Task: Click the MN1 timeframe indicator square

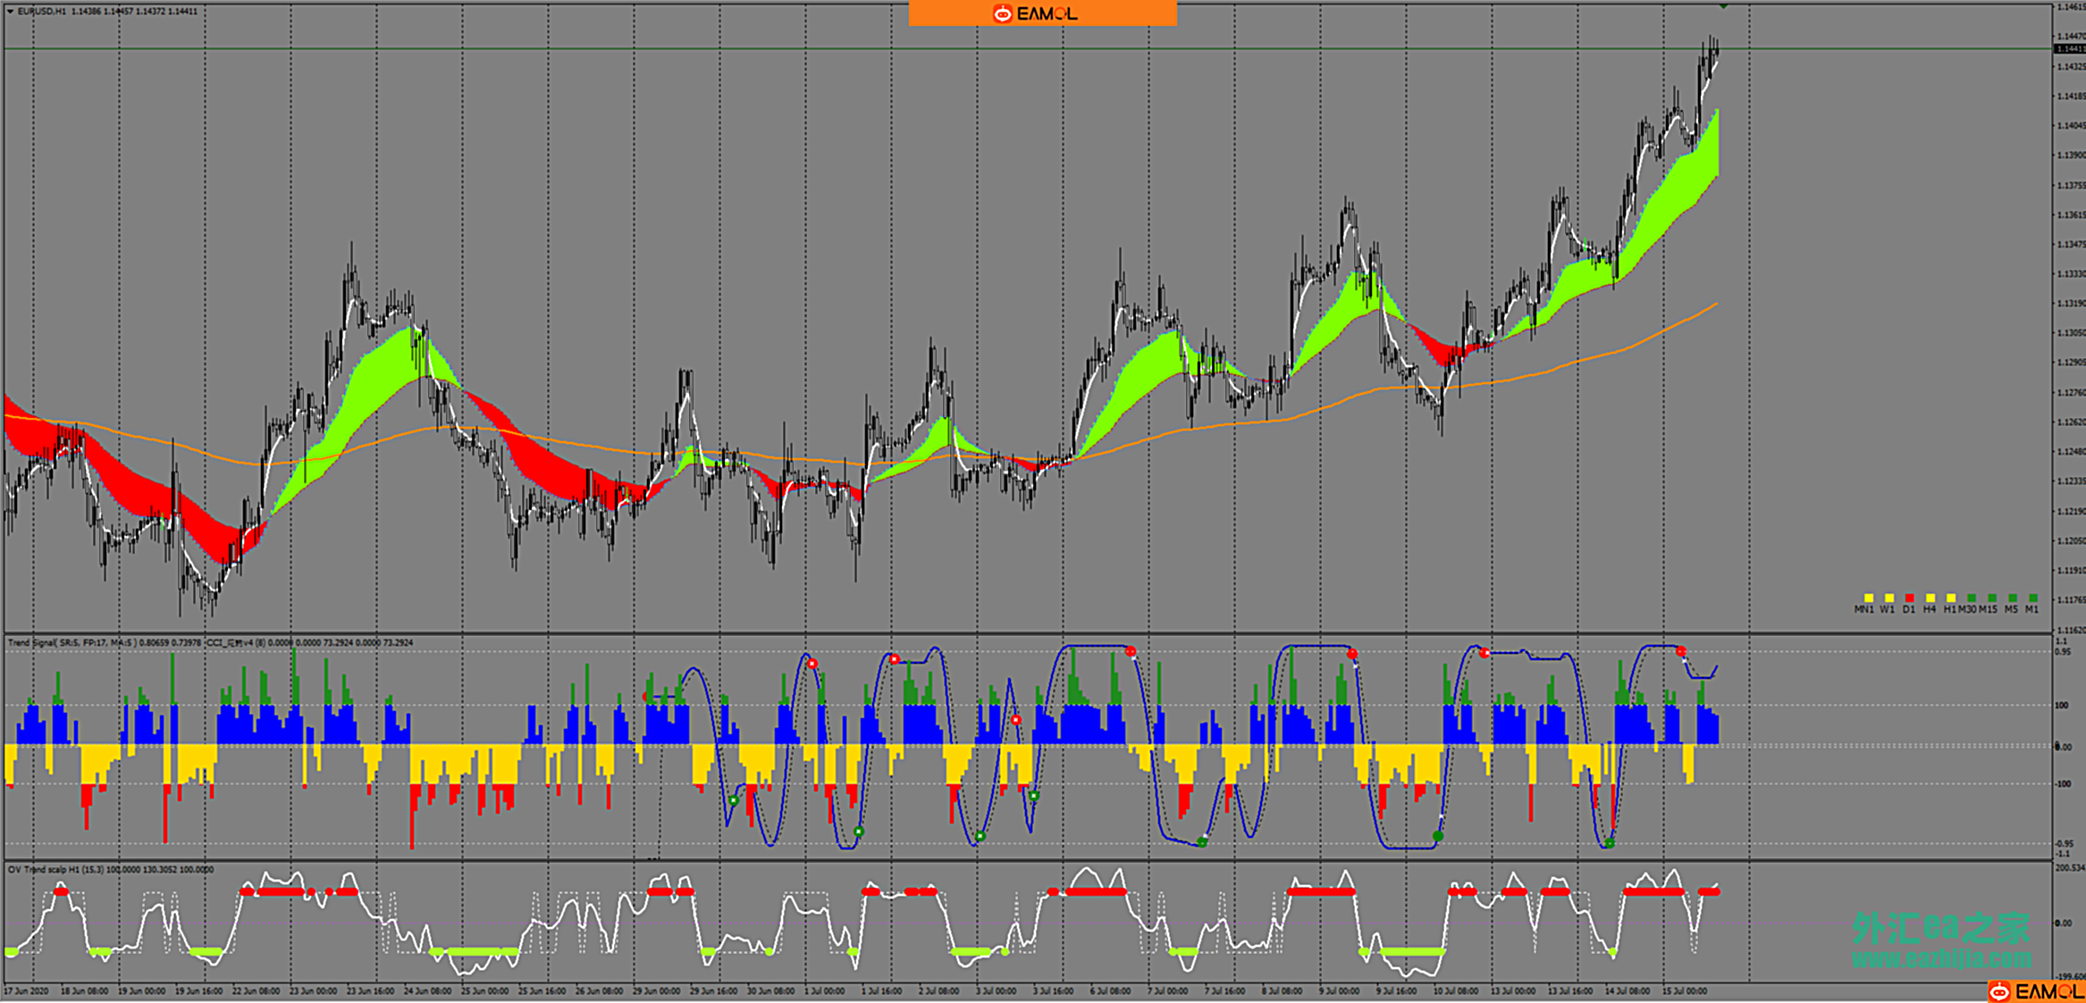Action: (1868, 598)
